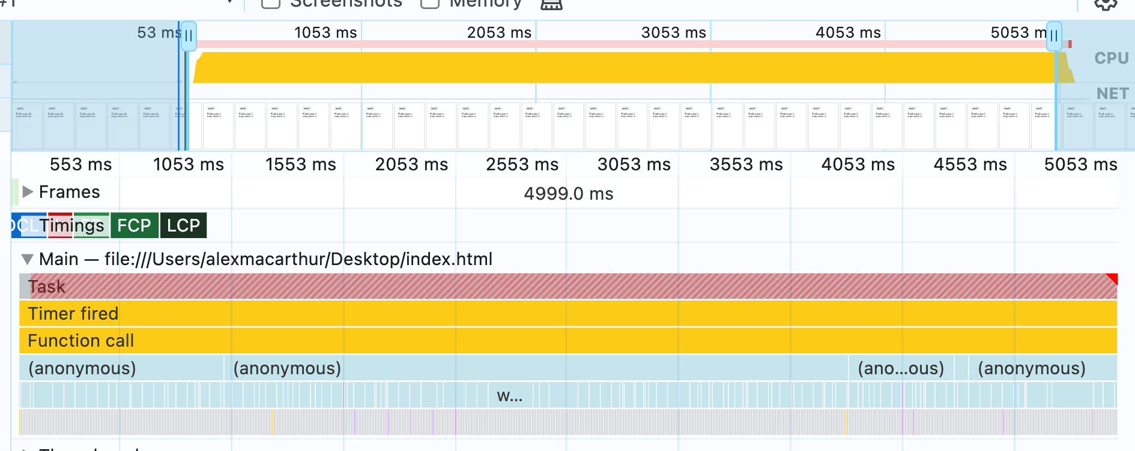Select the truncated (ano...ous) block
The width and height of the screenshot is (1135, 451).
point(900,368)
